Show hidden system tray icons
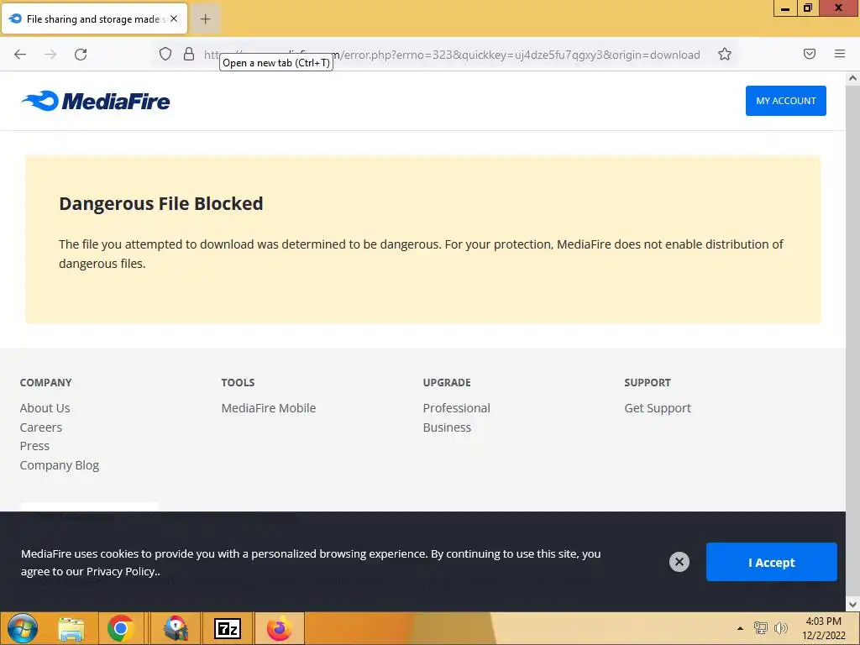The height and width of the screenshot is (645, 860). (740, 628)
